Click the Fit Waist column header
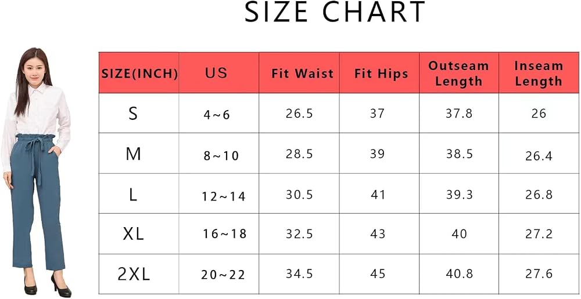 [299, 73]
